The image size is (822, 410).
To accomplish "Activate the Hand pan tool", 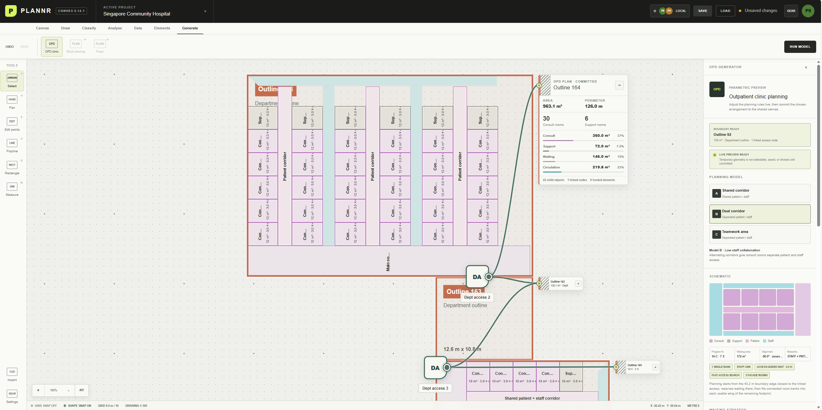I will coord(12,103).
